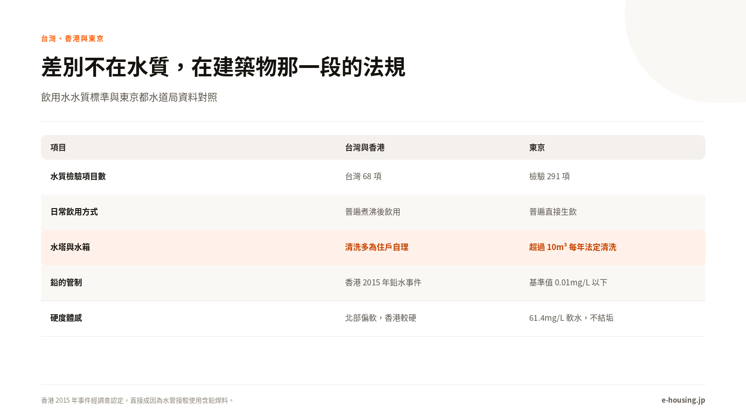The image size is (746, 419).
Task: Click the column header 項目
Action: pyautogui.click(x=58, y=148)
